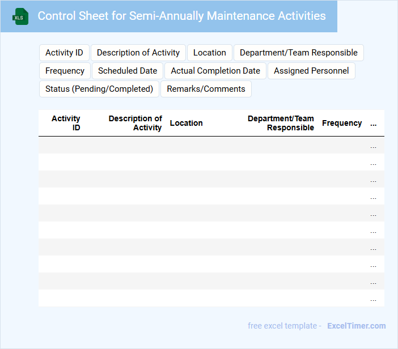Viewport: 398px width, 349px height.
Task: Click the Location column header
Action: pos(186,123)
